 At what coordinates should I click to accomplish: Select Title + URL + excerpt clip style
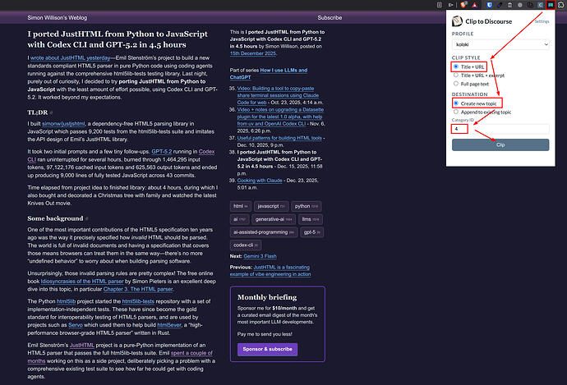pyautogui.click(x=456, y=76)
